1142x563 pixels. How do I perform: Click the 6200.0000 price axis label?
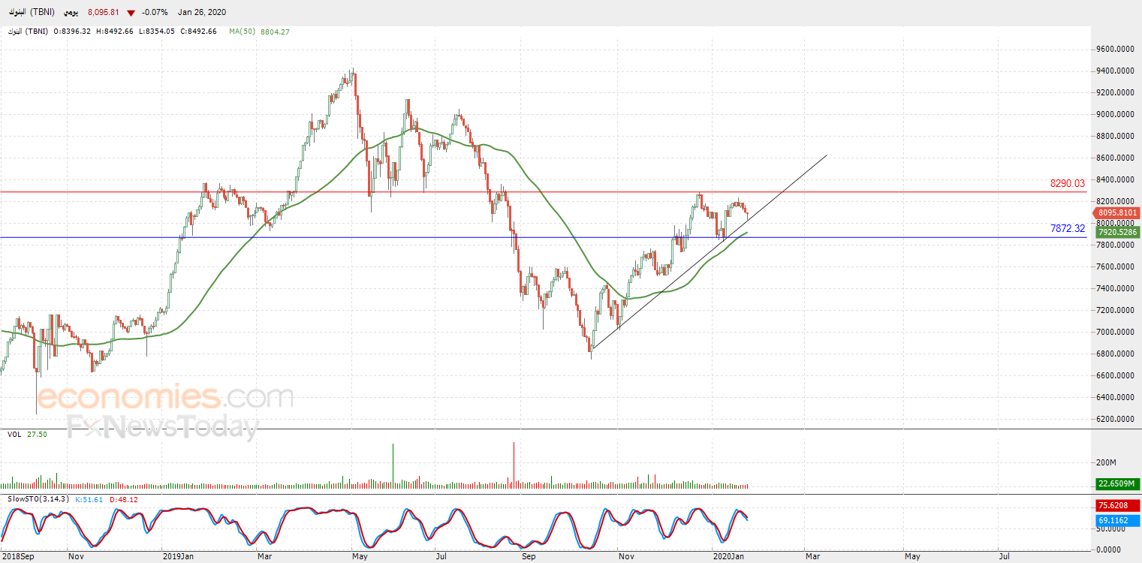point(1114,420)
